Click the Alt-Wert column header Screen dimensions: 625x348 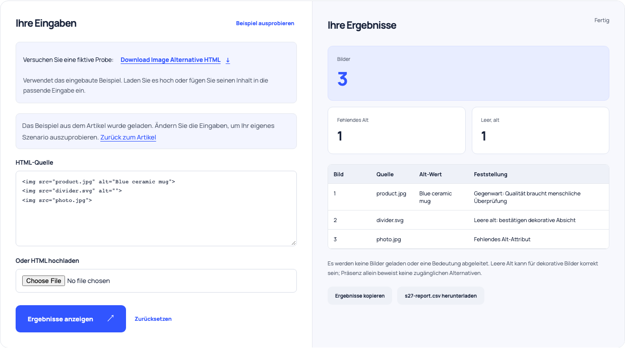[x=430, y=174]
